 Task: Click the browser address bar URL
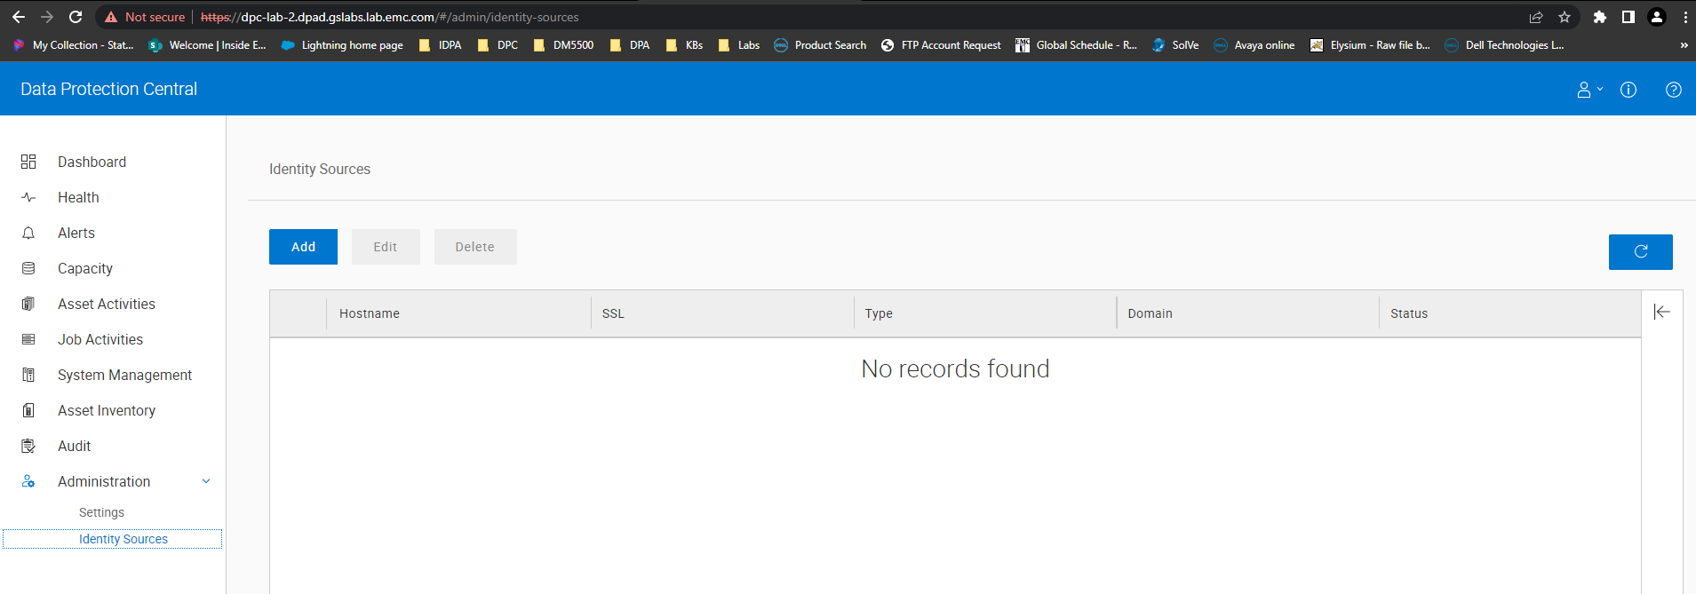[x=389, y=17]
